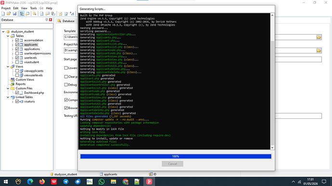Collapse the Tables node
332x186 pixels.
coord(8,36)
